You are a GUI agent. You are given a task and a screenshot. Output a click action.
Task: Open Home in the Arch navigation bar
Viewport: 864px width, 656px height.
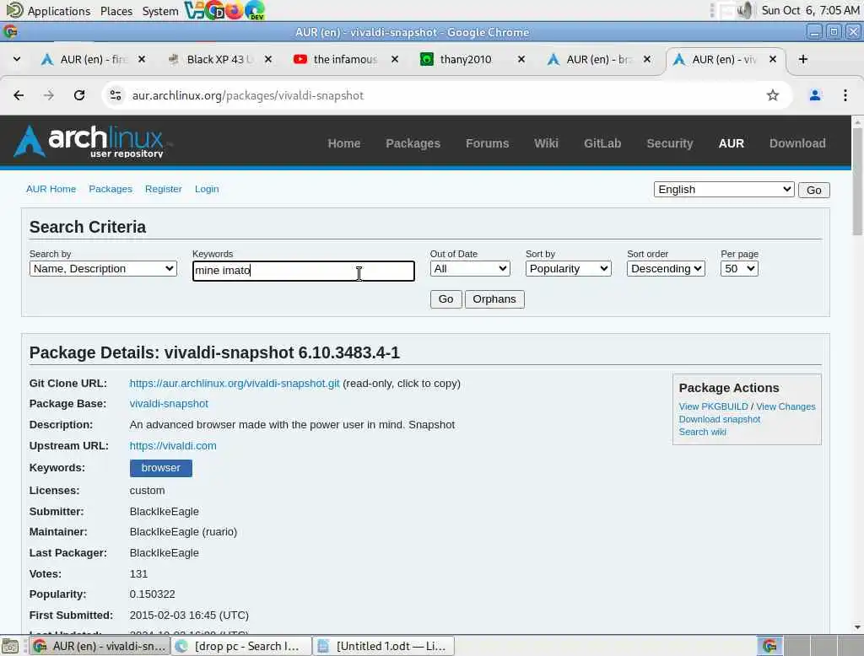click(x=344, y=143)
